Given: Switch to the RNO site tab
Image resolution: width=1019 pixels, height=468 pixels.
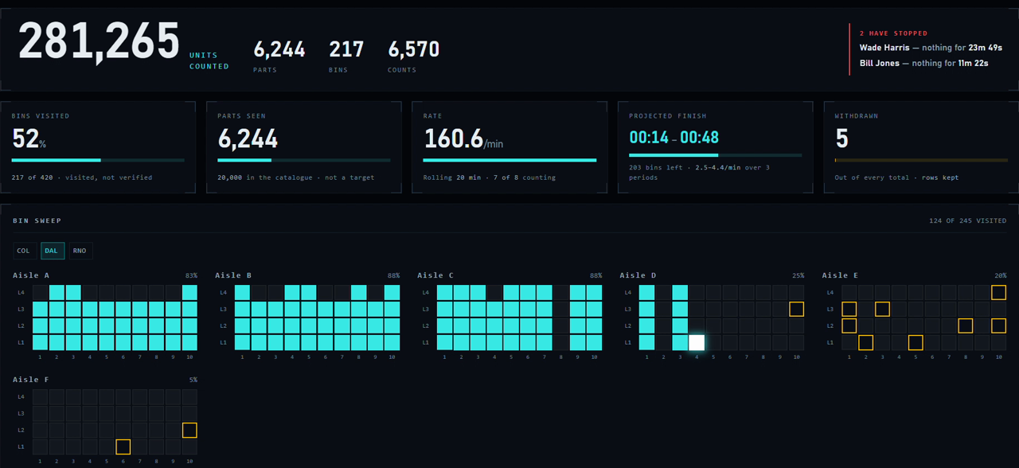Looking at the screenshot, I should click(x=80, y=251).
